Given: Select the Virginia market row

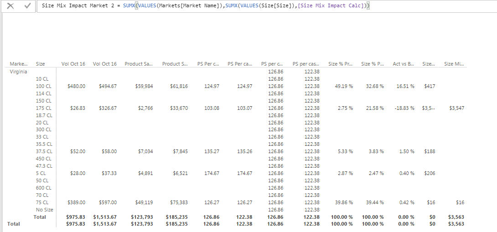Looking at the screenshot, I should 18,72.
